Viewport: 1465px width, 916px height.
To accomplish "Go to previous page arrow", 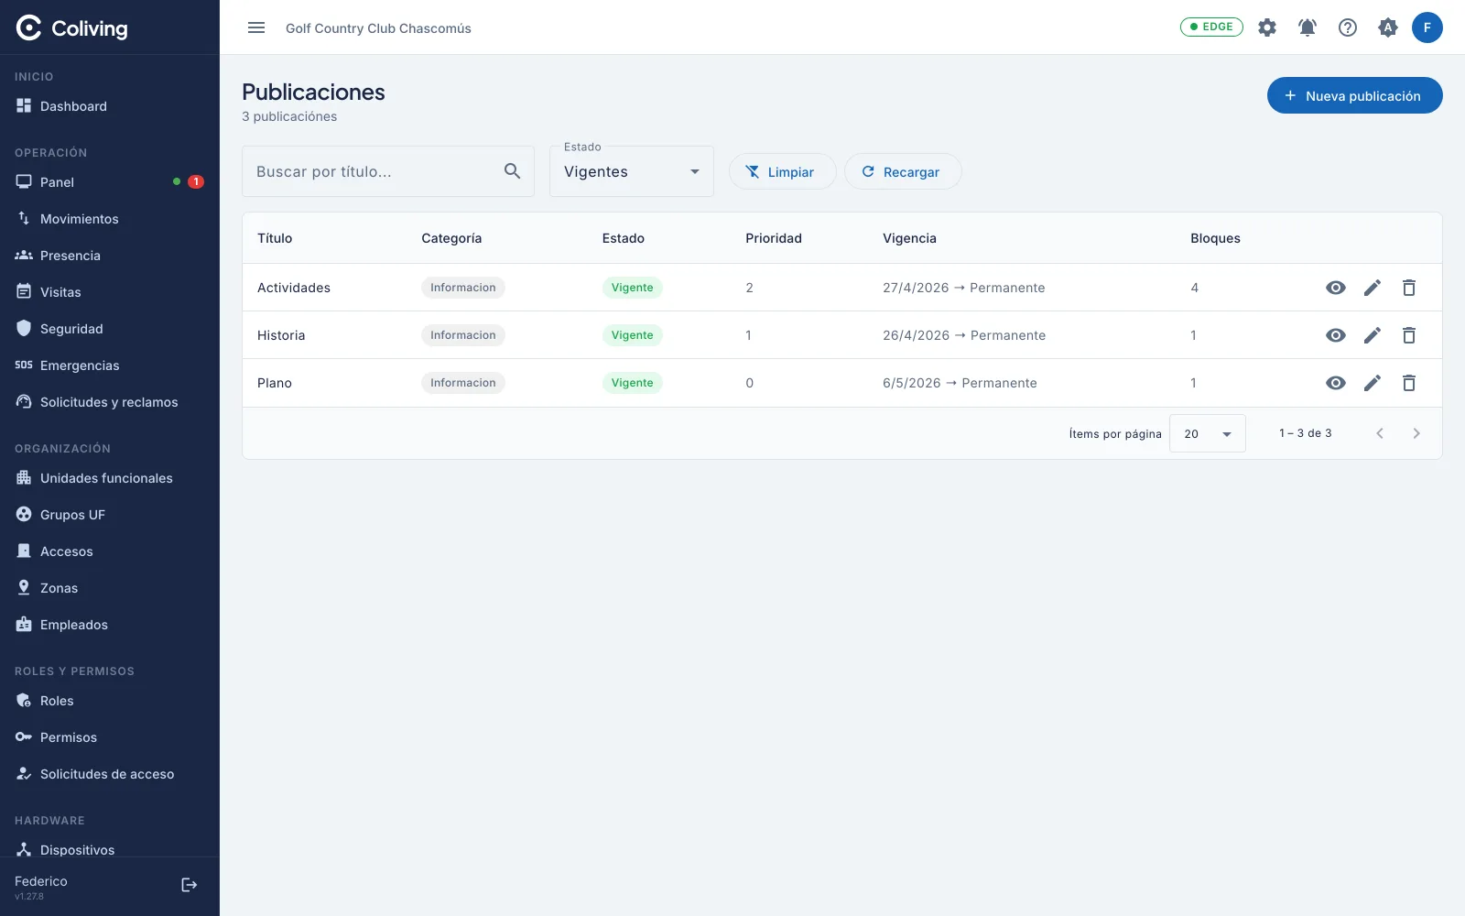I will (1380, 433).
